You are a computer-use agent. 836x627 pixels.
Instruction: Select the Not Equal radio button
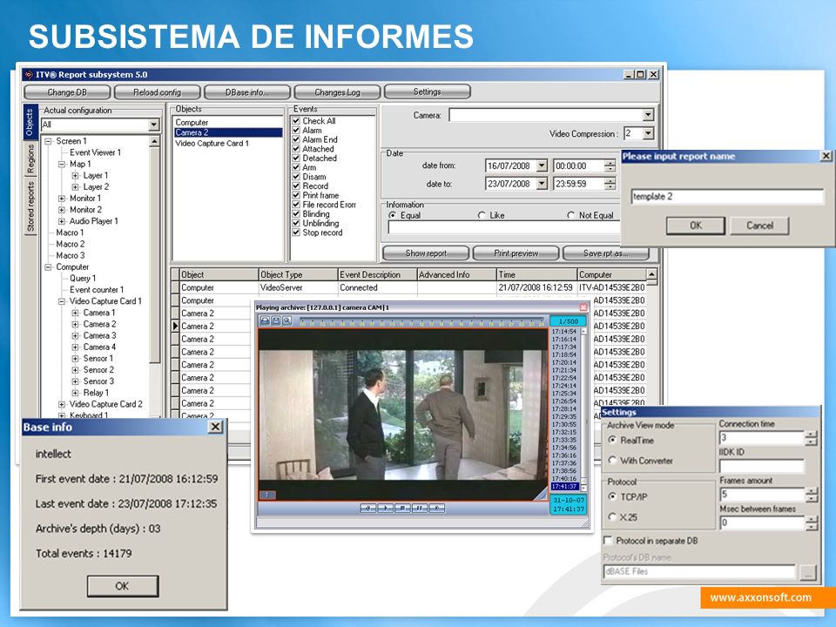[x=570, y=215]
